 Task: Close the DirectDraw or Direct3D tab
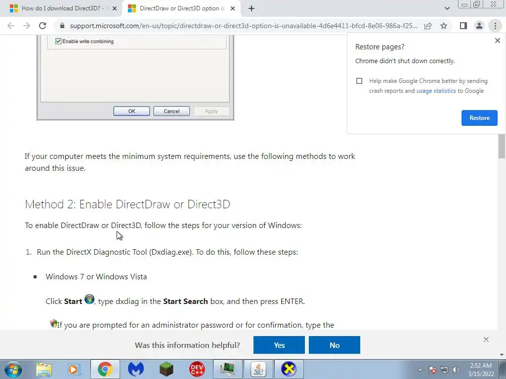233,8
